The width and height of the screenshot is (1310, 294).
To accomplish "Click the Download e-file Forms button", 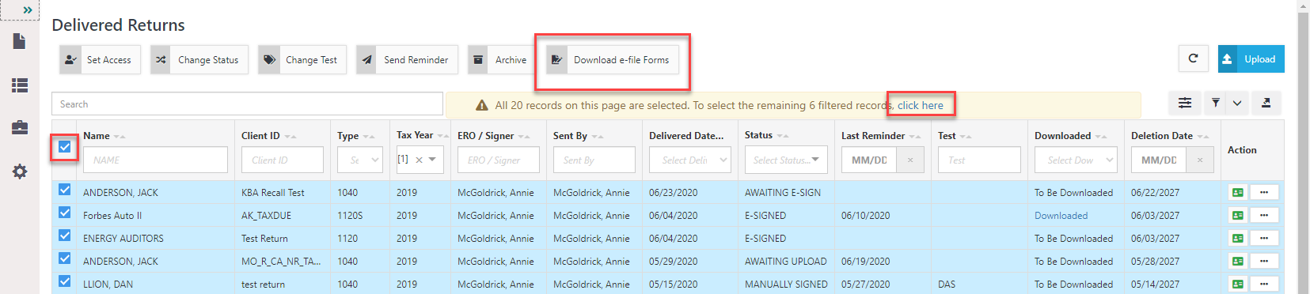I will pyautogui.click(x=613, y=59).
